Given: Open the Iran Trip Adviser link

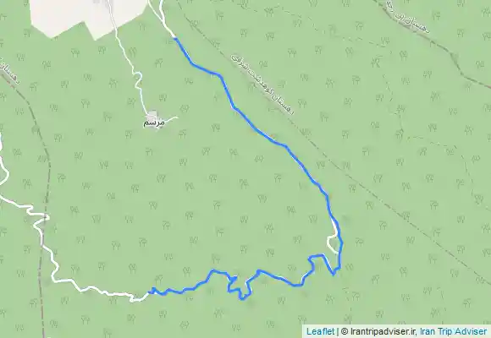Looking at the screenshot, I should point(453,331).
